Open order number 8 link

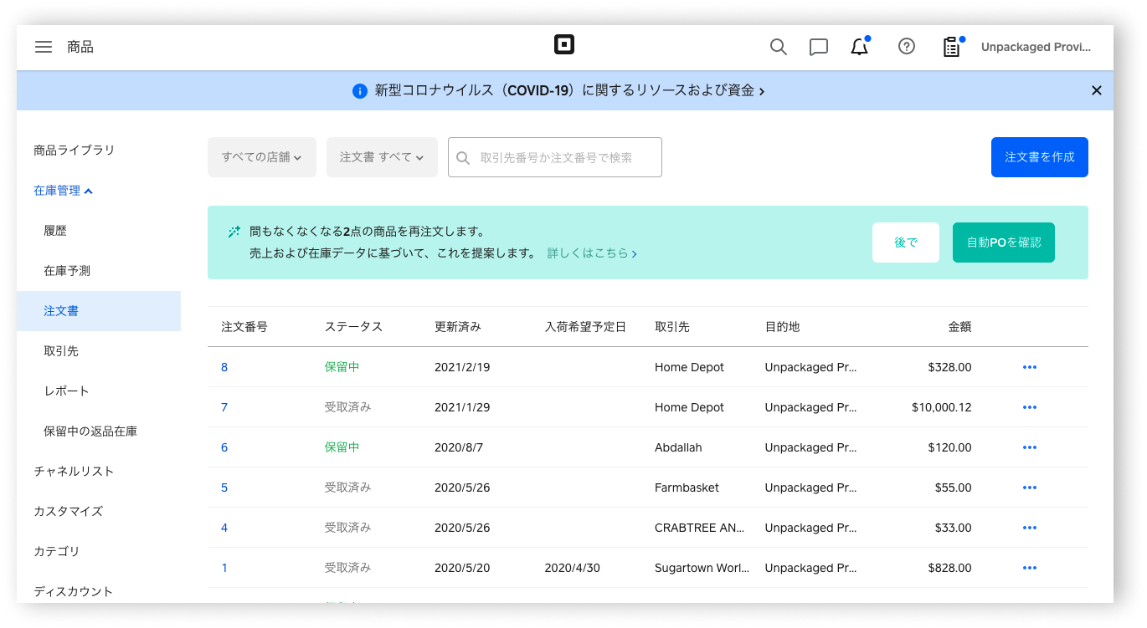(224, 367)
